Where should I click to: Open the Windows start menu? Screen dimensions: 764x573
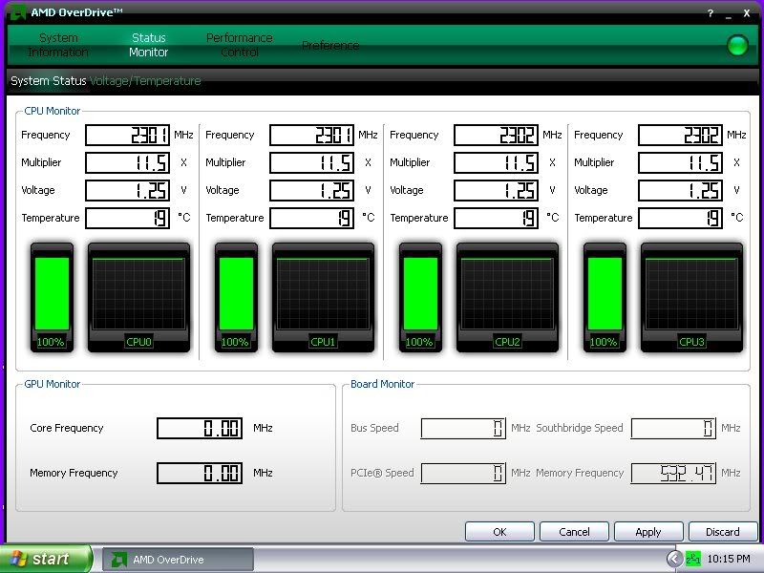click(x=46, y=559)
